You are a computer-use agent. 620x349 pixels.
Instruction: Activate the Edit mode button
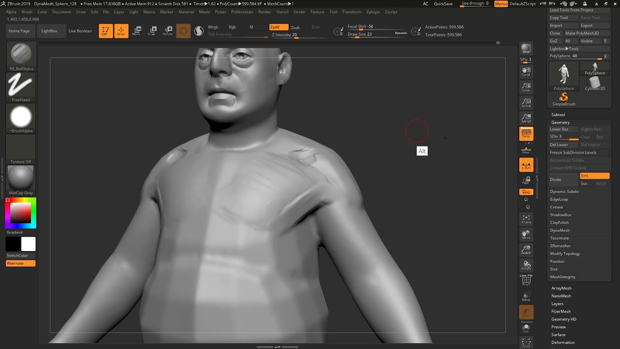coord(105,31)
